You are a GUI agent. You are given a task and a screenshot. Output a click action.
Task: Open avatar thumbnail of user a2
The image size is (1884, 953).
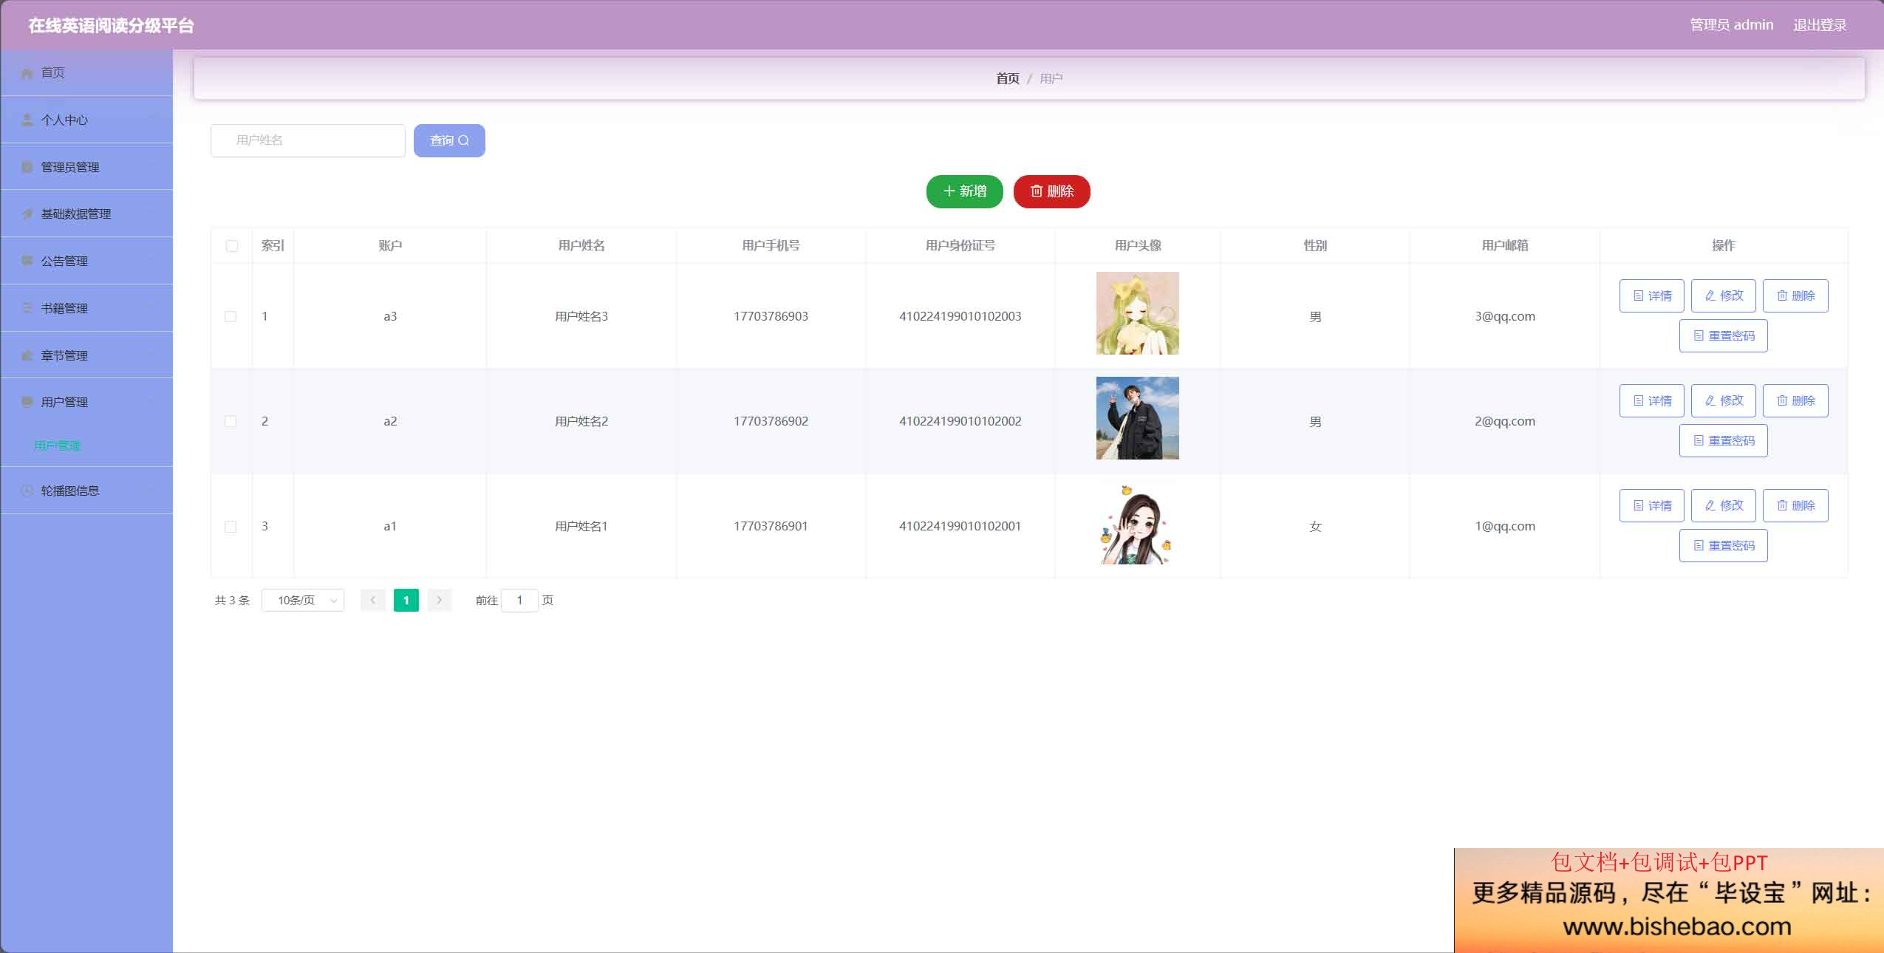click(1138, 418)
